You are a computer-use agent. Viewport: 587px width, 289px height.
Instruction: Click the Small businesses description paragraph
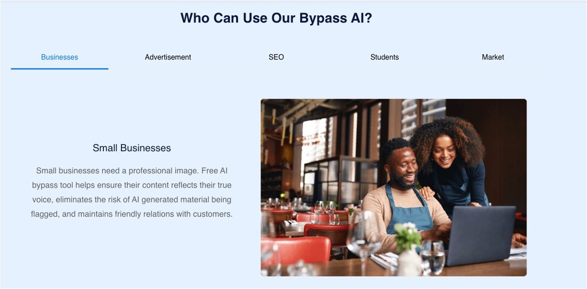click(132, 192)
